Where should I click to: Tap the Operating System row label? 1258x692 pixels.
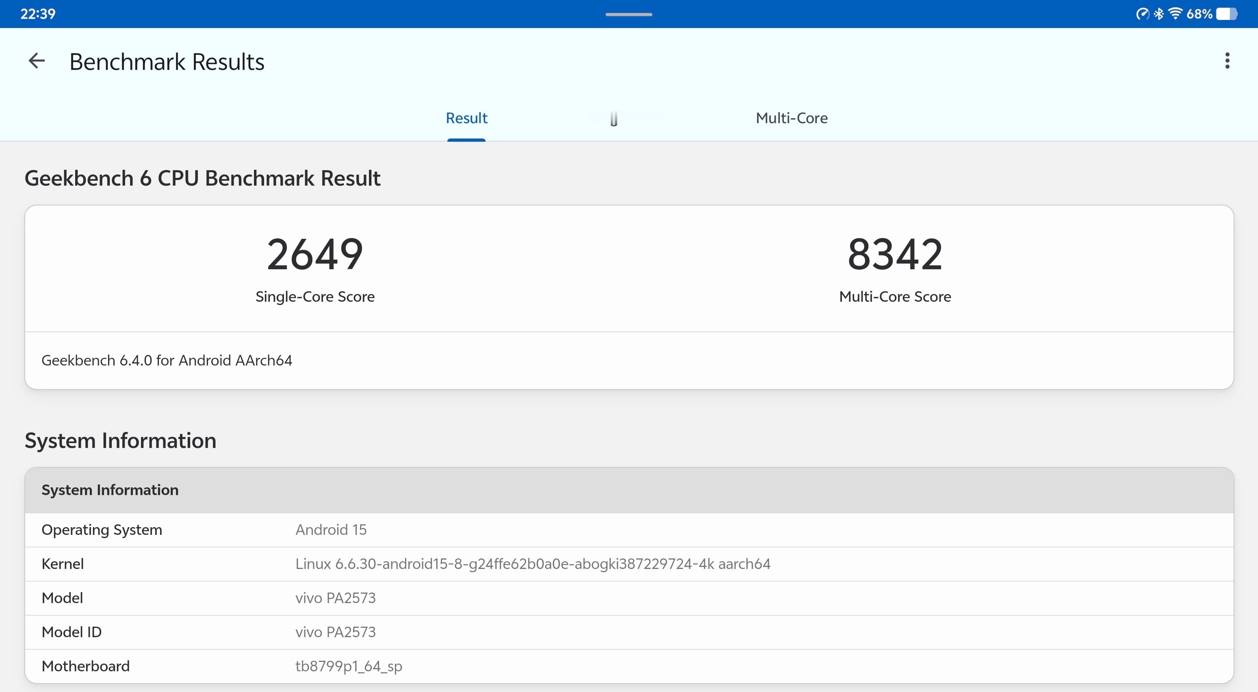102,530
